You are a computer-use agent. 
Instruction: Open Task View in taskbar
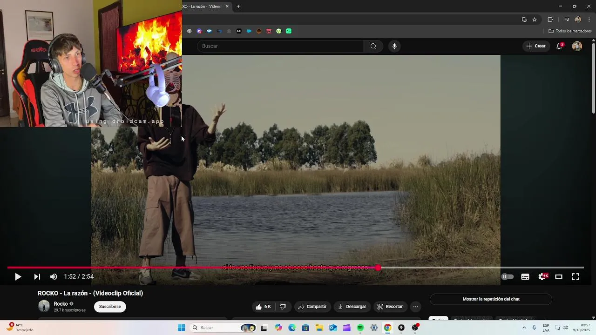click(264, 328)
